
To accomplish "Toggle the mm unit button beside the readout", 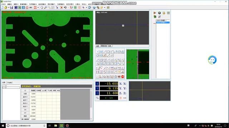I will coord(125,98).
